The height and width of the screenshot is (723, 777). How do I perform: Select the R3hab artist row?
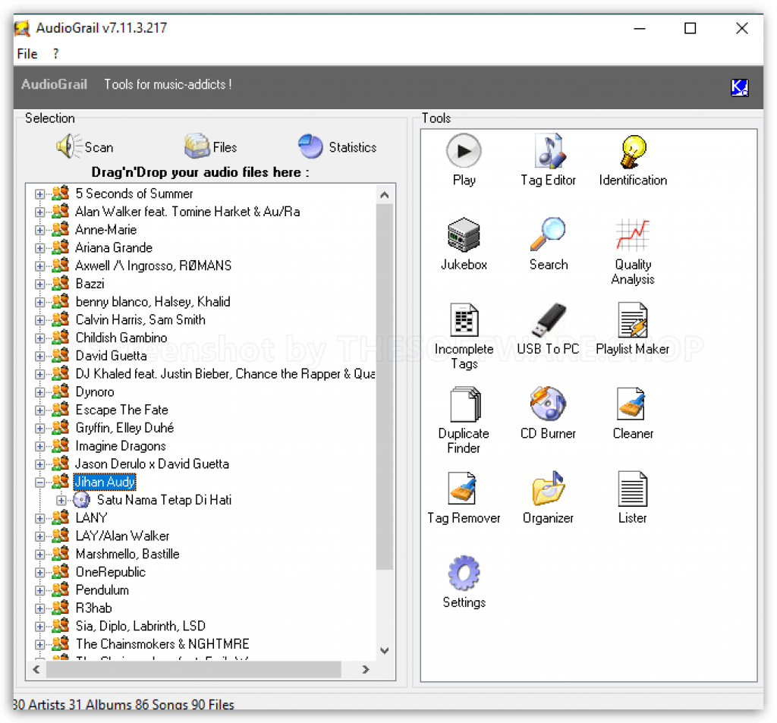coord(93,608)
